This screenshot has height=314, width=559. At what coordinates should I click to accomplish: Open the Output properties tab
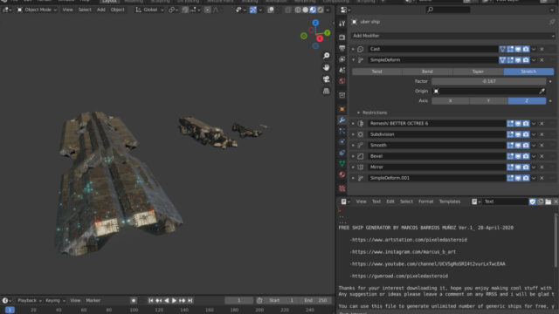coord(342,49)
